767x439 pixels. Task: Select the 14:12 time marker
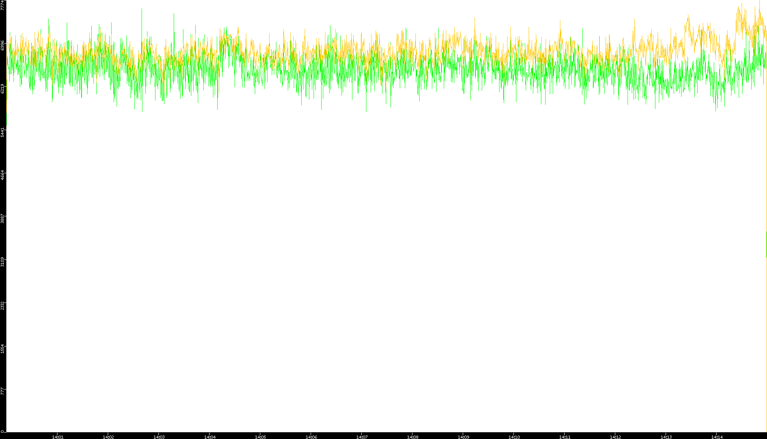click(615, 437)
